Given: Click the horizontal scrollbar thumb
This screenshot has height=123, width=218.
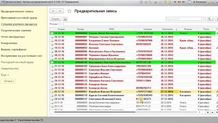Looking at the screenshot, I should [95, 112].
